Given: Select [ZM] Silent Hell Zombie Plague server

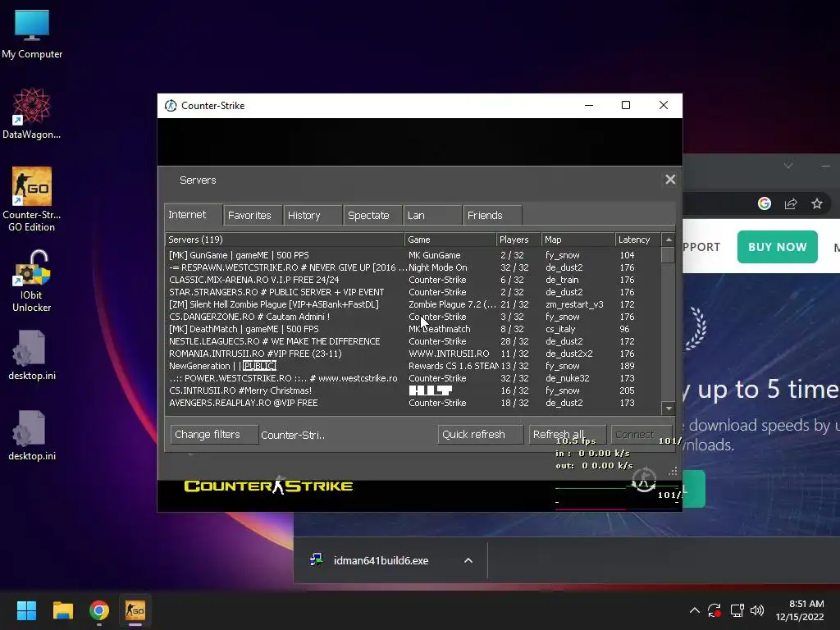Looking at the screenshot, I should click(x=413, y=304).
